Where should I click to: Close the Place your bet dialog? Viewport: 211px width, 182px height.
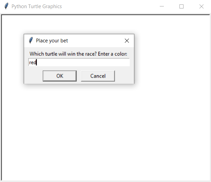pos(127,41)
